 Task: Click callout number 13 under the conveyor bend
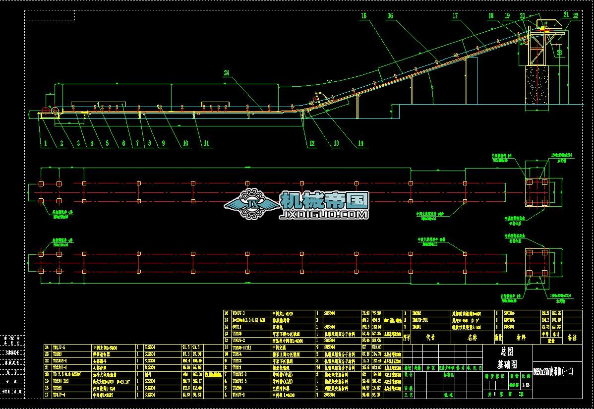(336, 143)
